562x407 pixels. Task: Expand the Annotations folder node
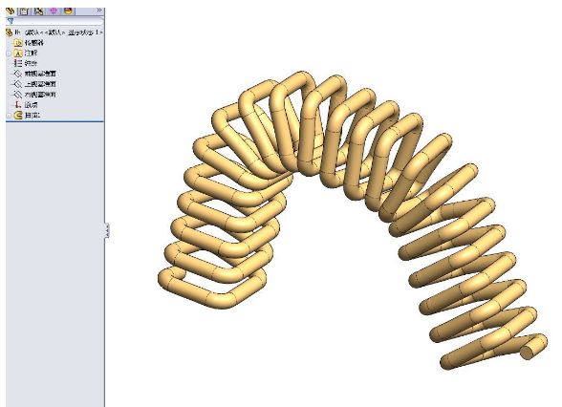click(9, 54)
